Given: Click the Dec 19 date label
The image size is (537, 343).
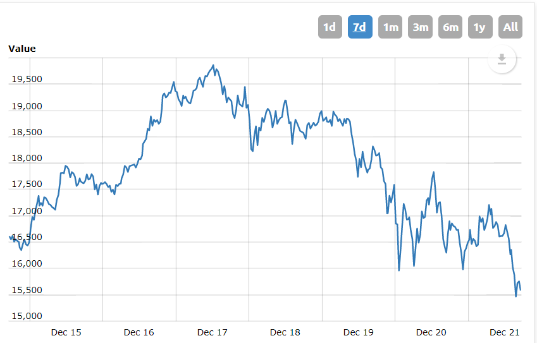Looking at the screenshot, I should tap(359, 332).
